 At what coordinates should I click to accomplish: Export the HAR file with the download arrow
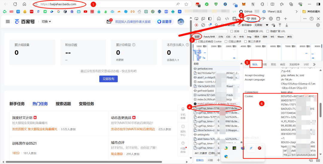[x=287, y=25]
